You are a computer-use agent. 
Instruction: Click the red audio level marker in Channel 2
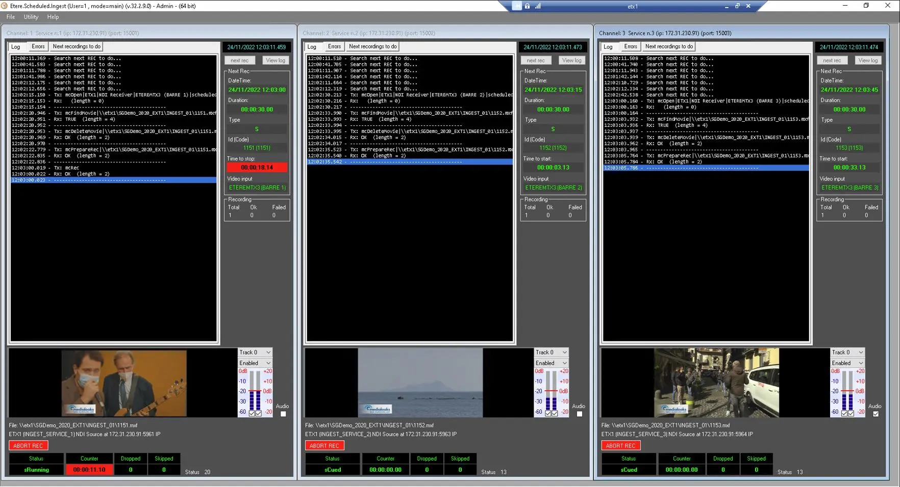551,391
